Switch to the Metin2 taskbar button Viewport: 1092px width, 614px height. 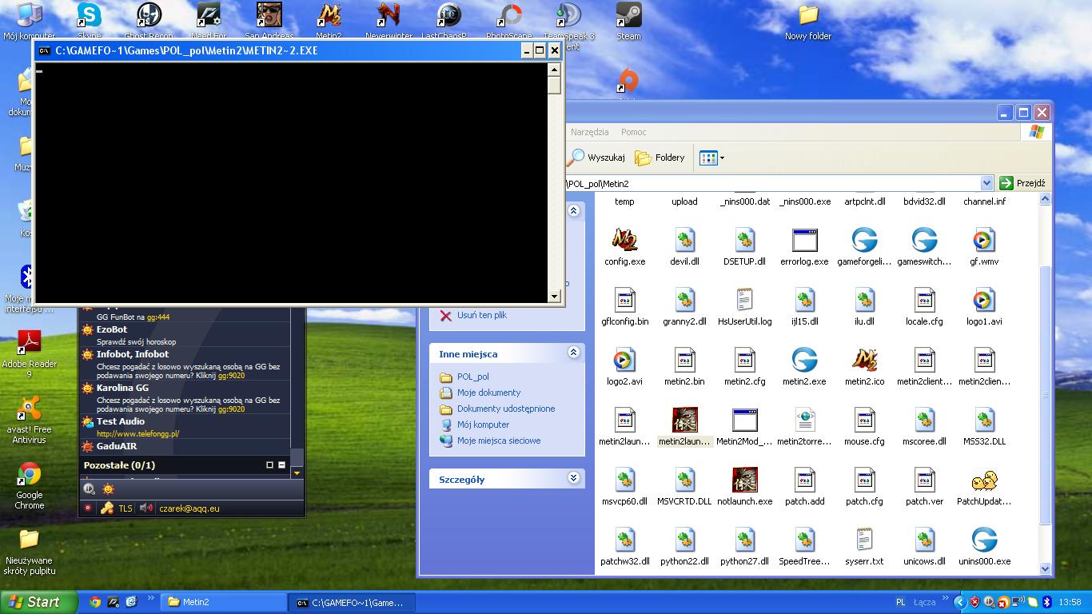point(225,602)
